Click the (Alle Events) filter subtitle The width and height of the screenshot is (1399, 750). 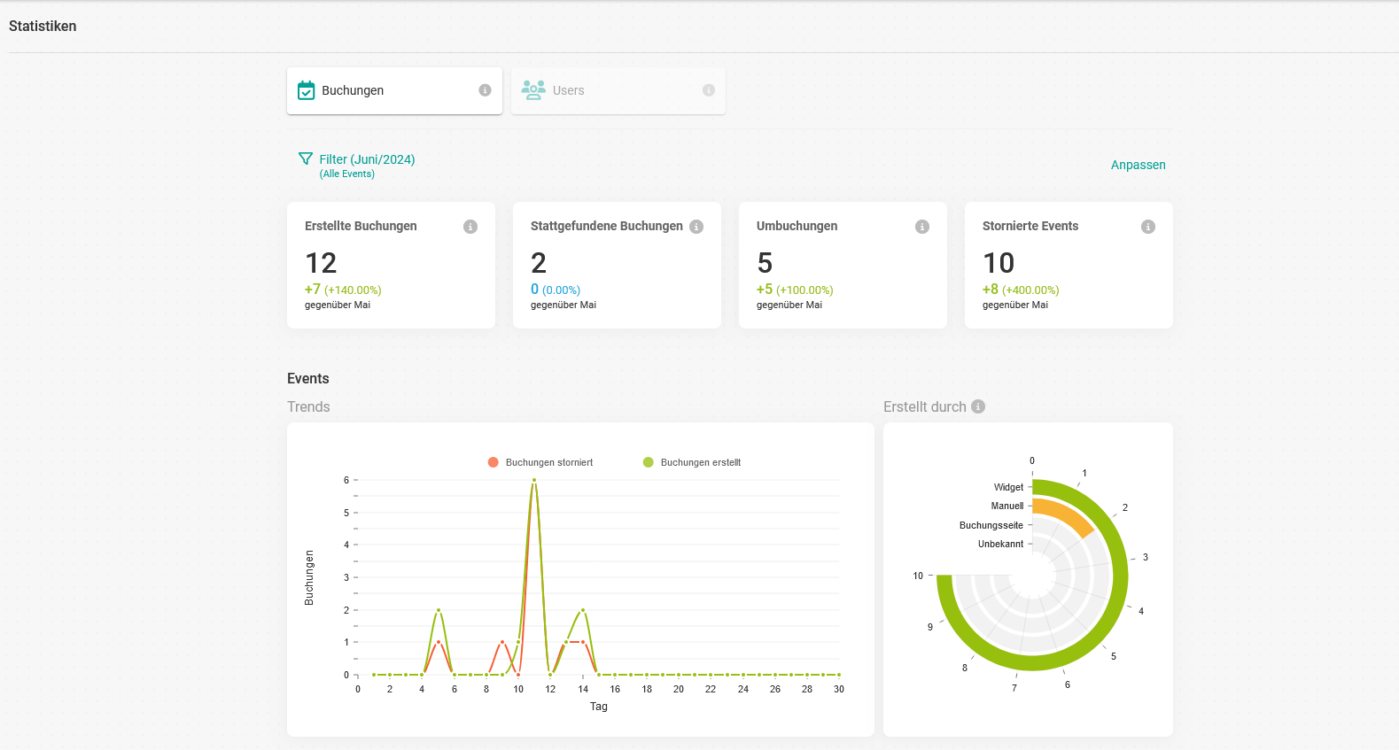click(347, 174)
